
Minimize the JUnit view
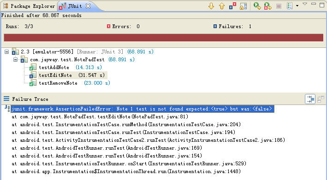(314, 4)
